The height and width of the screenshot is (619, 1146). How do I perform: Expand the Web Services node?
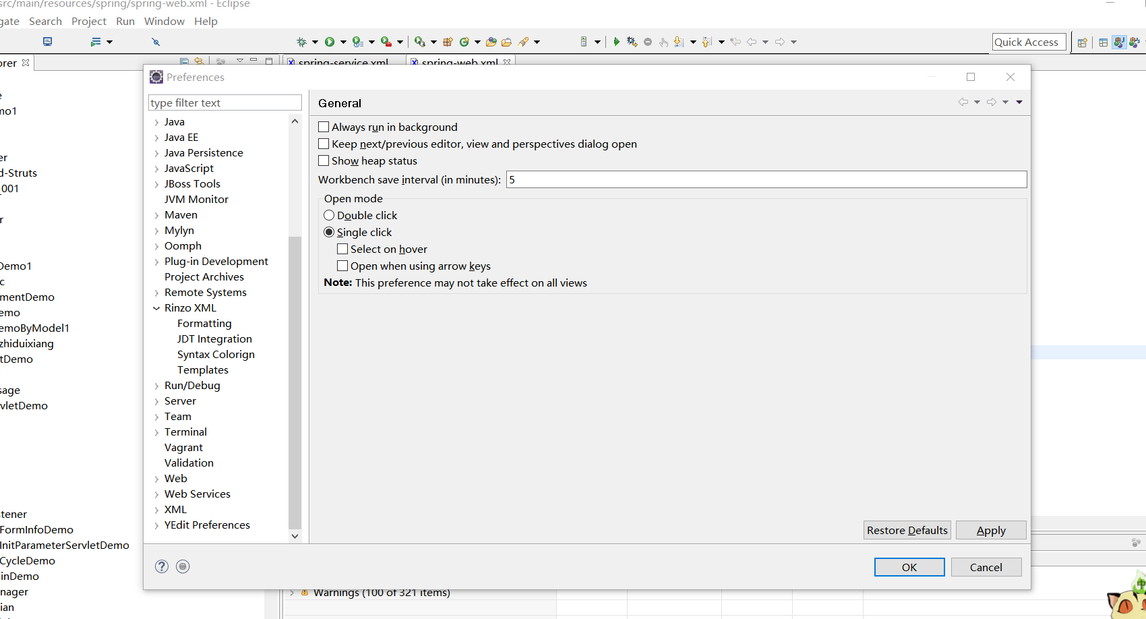click(156, 494)
